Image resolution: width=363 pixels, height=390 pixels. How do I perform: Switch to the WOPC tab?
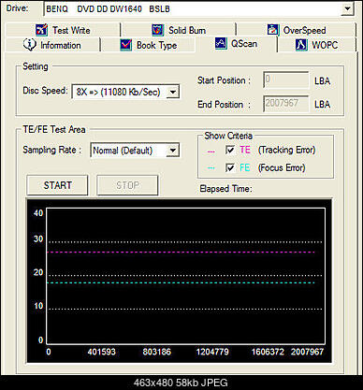[x=317, y=45]
